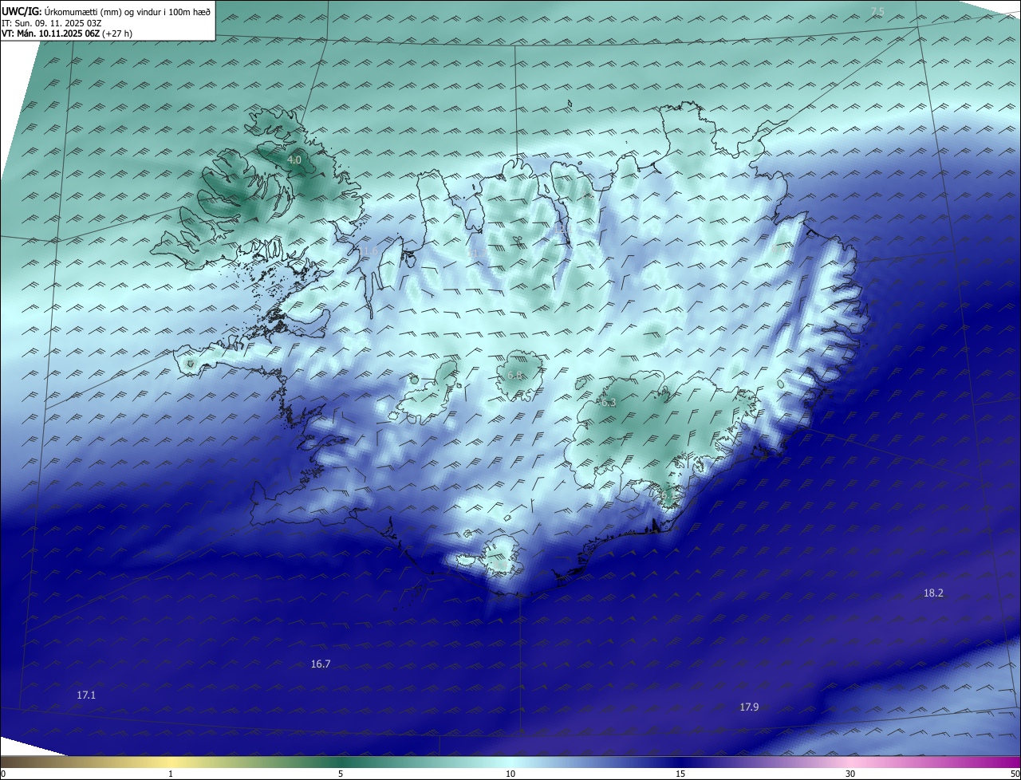The width and height of the screenshot is (1021, 780).
Task: Click the valid time "VT: Mán. 10.11.2025 06Z (+27 h)"
Action: click(67, 34)
